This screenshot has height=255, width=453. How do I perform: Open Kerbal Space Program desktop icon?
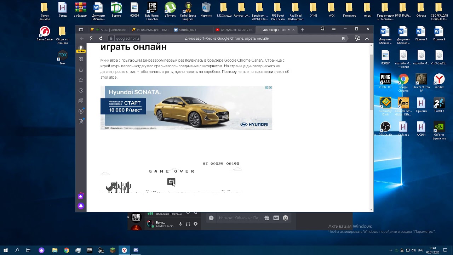(188, 12)
